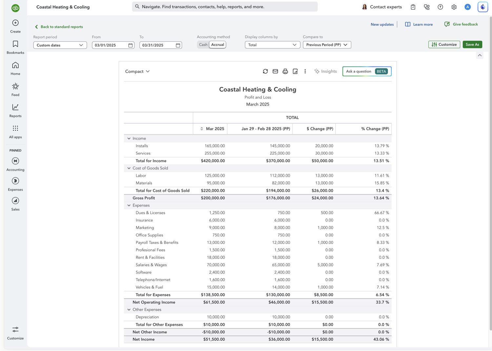
Task: Refresh the report with the refresh icon
Action: tap(265, 71)
